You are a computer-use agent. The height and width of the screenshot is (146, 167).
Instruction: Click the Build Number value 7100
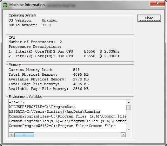[46, 25]
